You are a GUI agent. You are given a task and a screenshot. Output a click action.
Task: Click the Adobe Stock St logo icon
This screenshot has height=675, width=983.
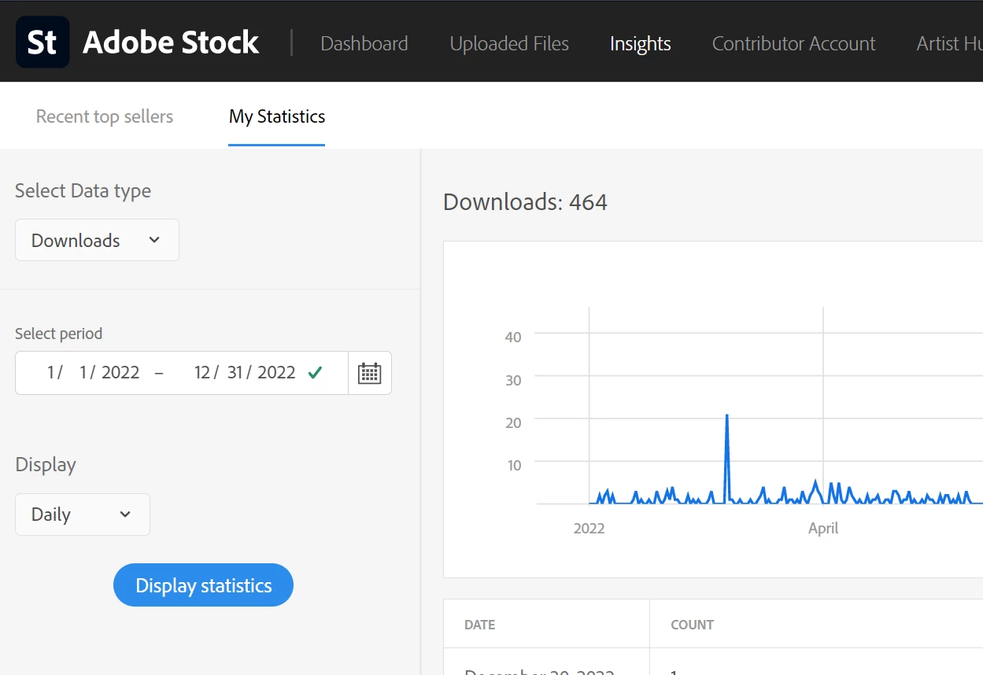click(x=42, y=42)
